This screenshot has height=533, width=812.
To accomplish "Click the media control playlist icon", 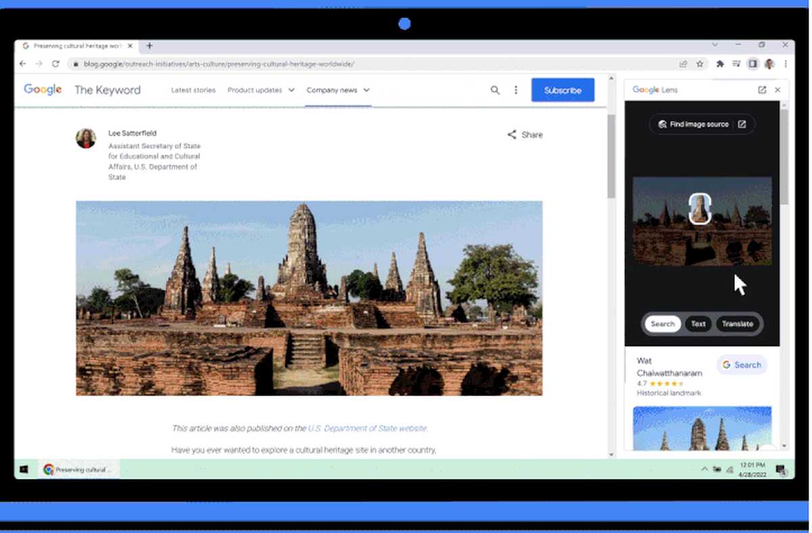I will pos(736,64).
